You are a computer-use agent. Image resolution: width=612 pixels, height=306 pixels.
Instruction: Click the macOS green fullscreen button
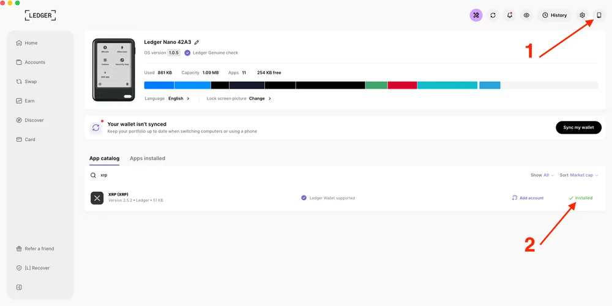tap(17, 2)
